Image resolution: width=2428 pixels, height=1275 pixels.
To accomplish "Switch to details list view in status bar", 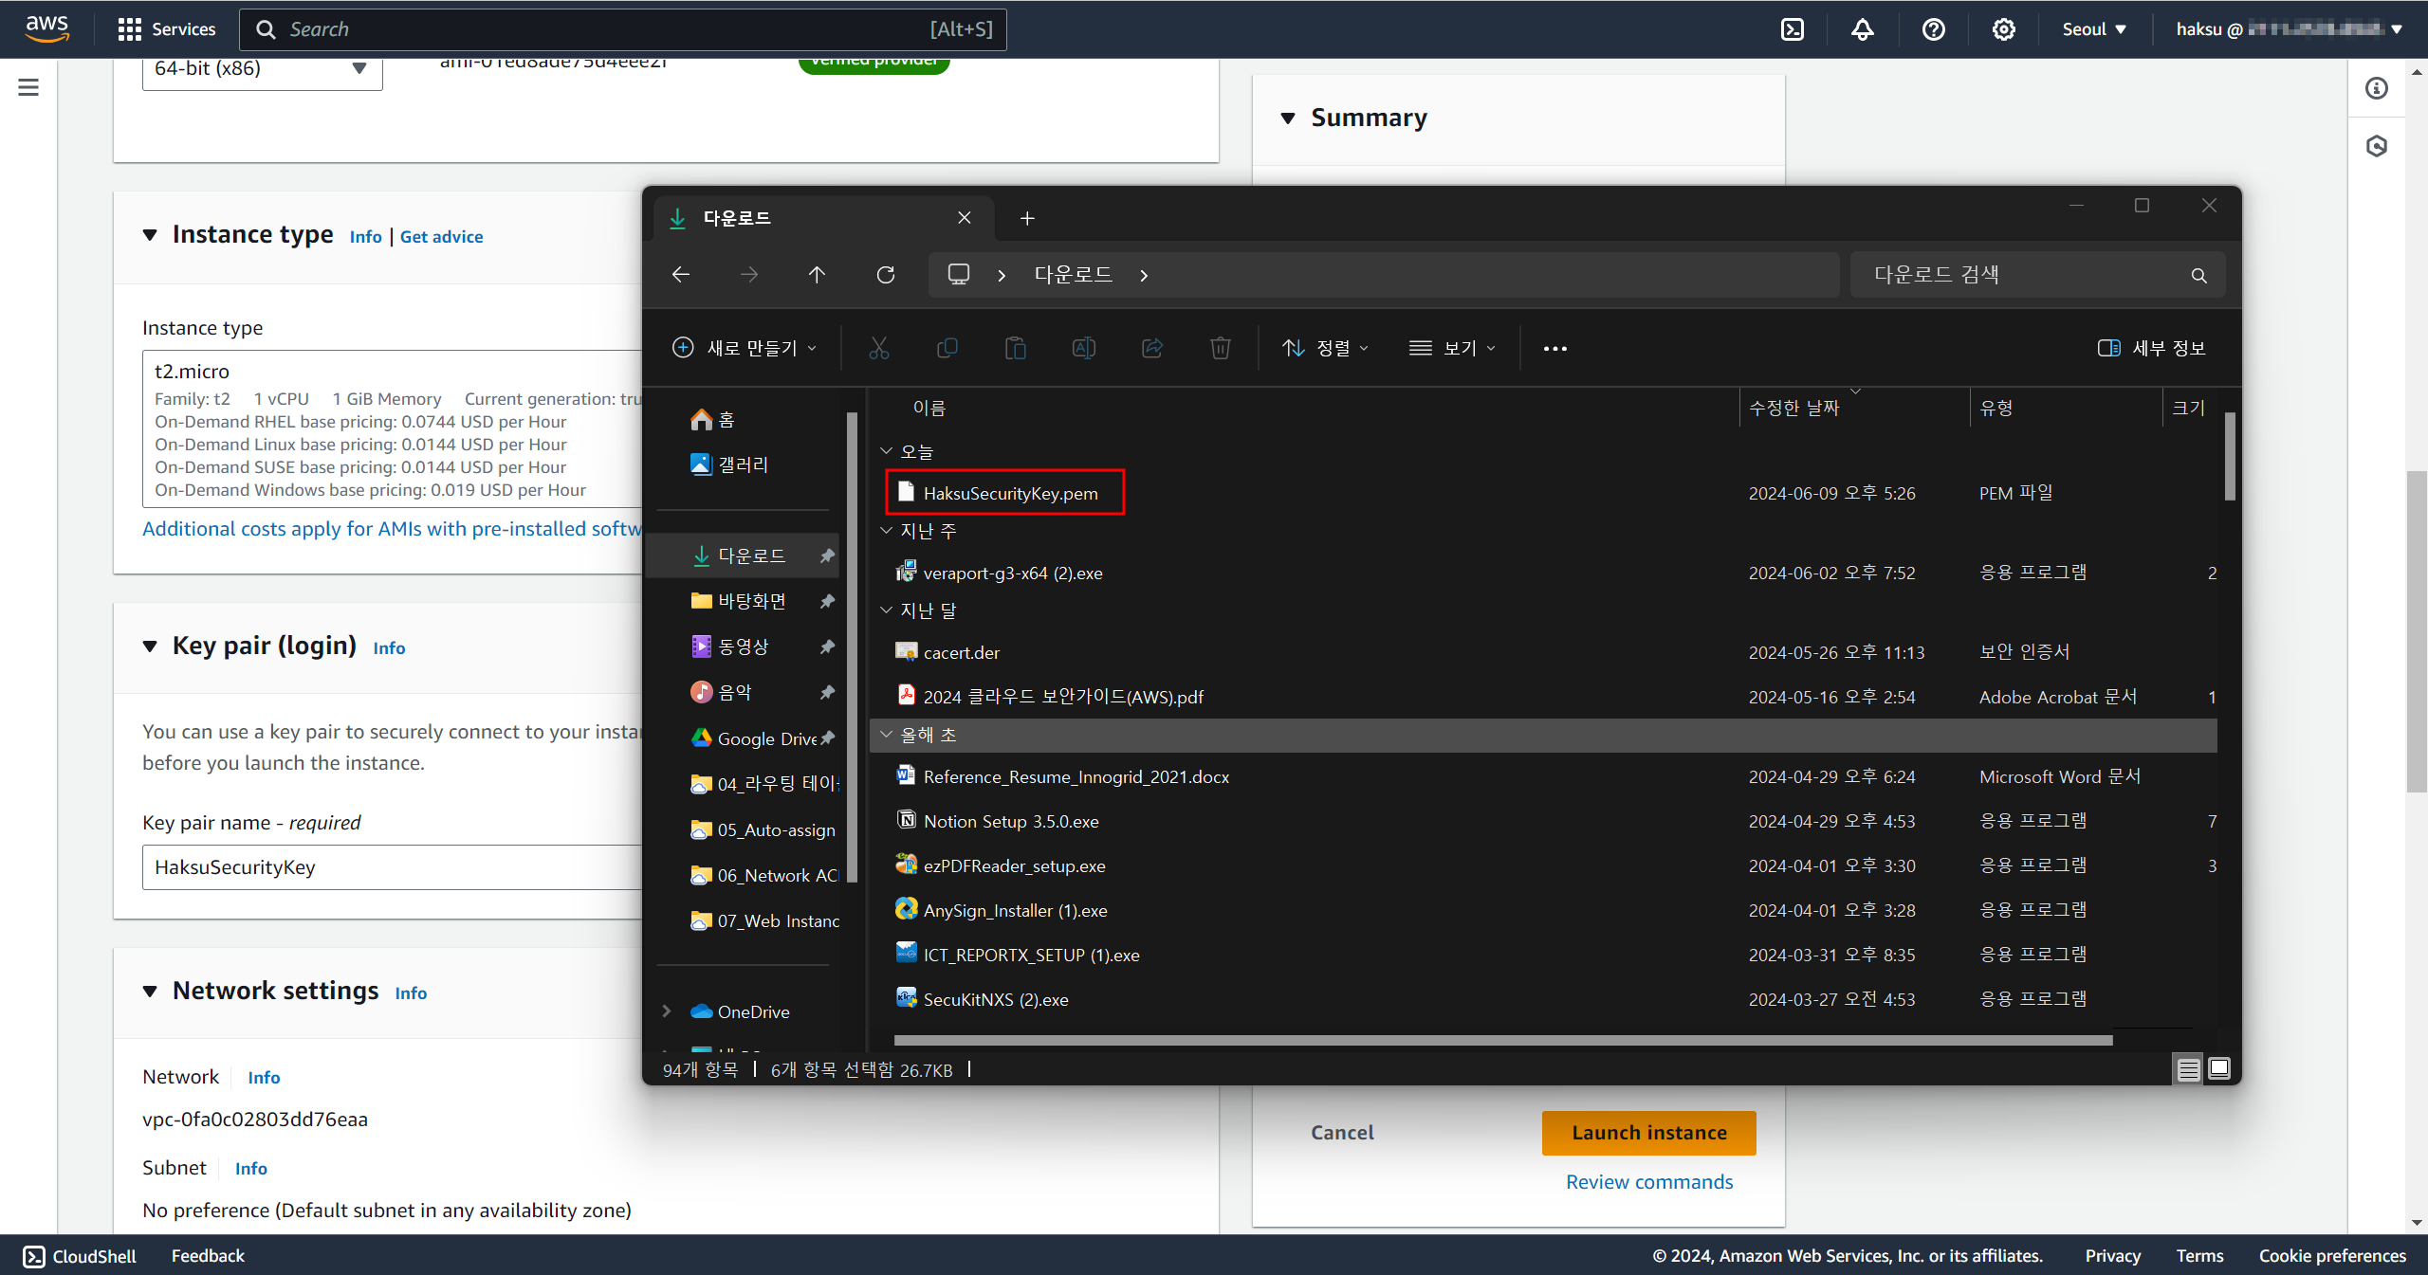I will tap(2188, 1069).
